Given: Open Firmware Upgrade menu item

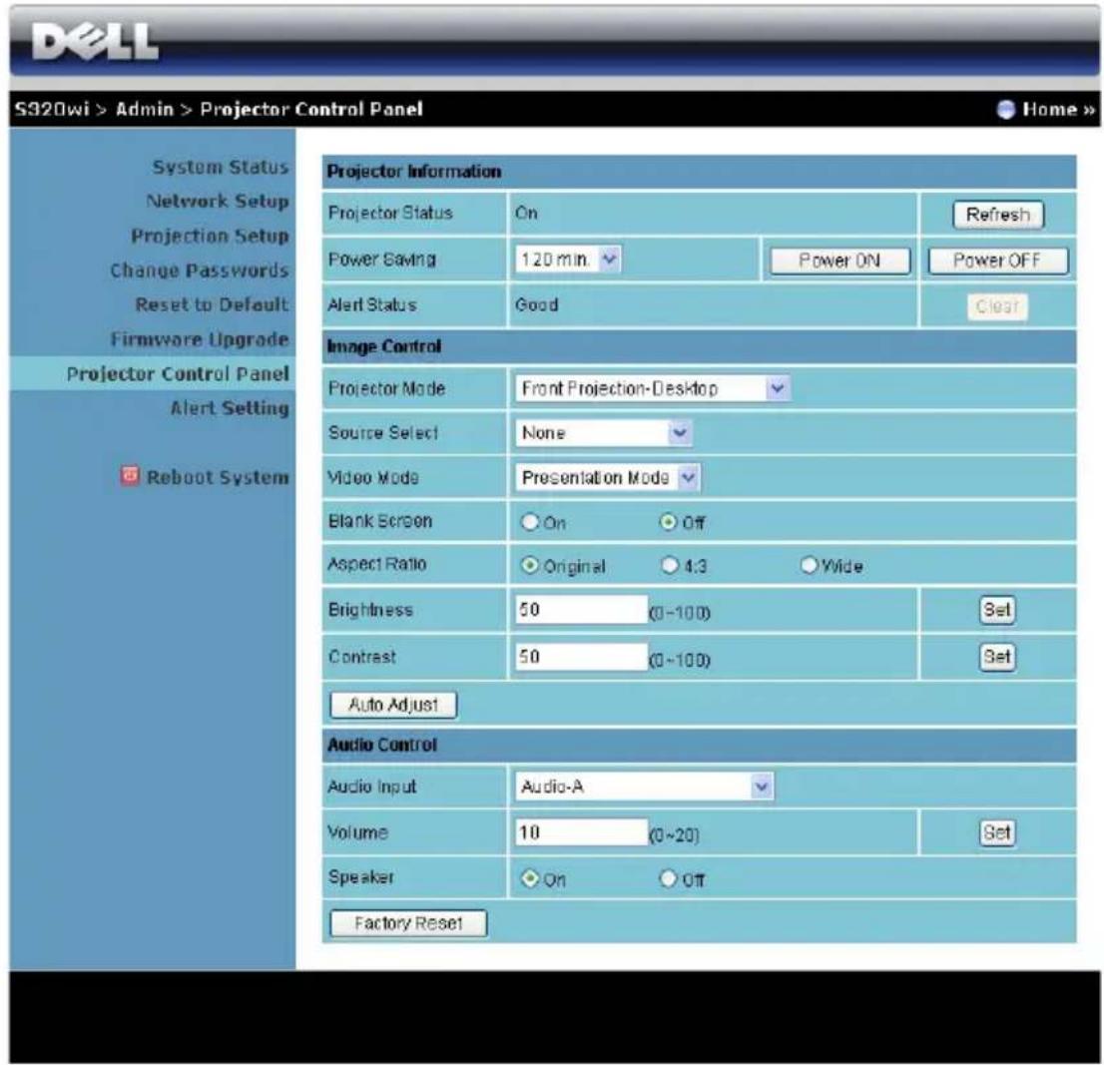Looking at the screenshot, I should [200, 339].
